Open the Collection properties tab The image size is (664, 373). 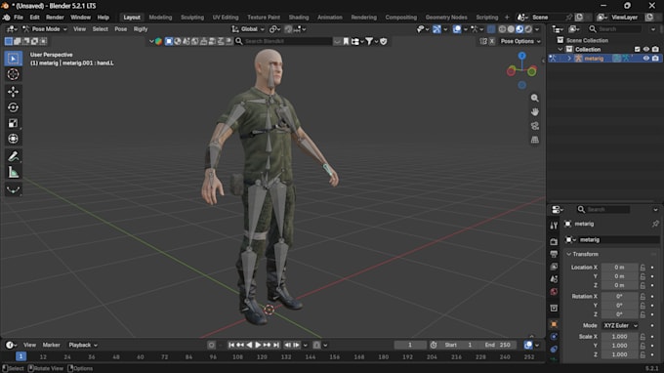pyautogui.click(x=554, y=309)
